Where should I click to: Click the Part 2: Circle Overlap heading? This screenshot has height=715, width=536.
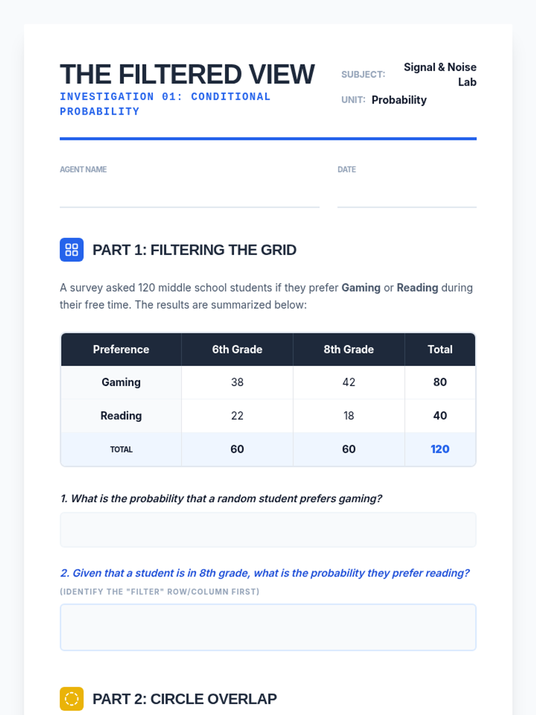(184, 699)
